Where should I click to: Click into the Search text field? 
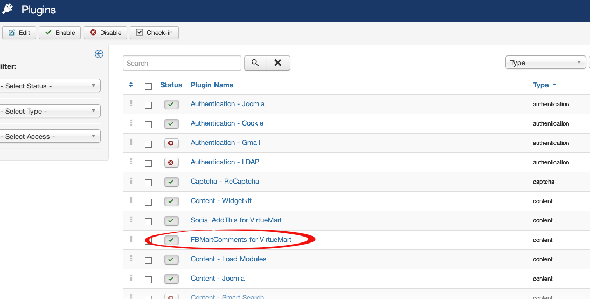[x=182, y=64]
